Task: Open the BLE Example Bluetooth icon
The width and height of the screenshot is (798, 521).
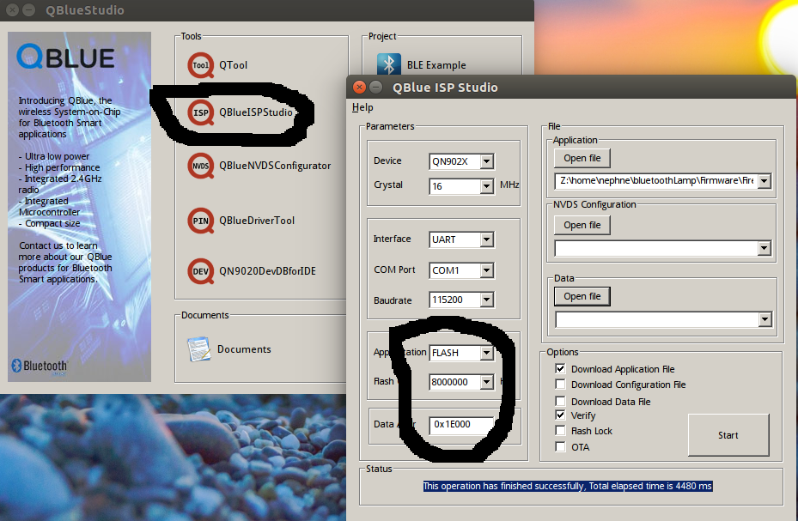Action: pyautogui.click(x=389, y=65)
